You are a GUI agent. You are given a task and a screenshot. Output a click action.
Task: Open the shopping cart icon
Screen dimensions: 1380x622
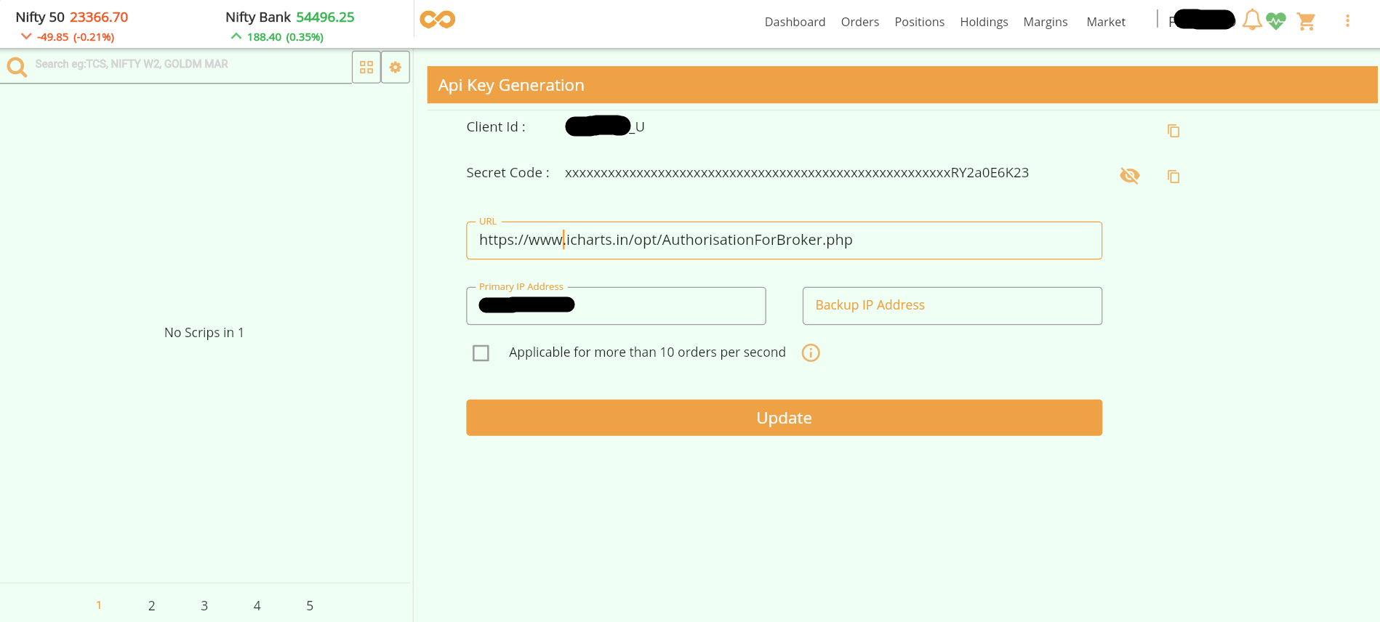(x=1307, y=22)
